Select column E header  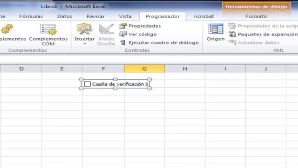coord(62,69)
